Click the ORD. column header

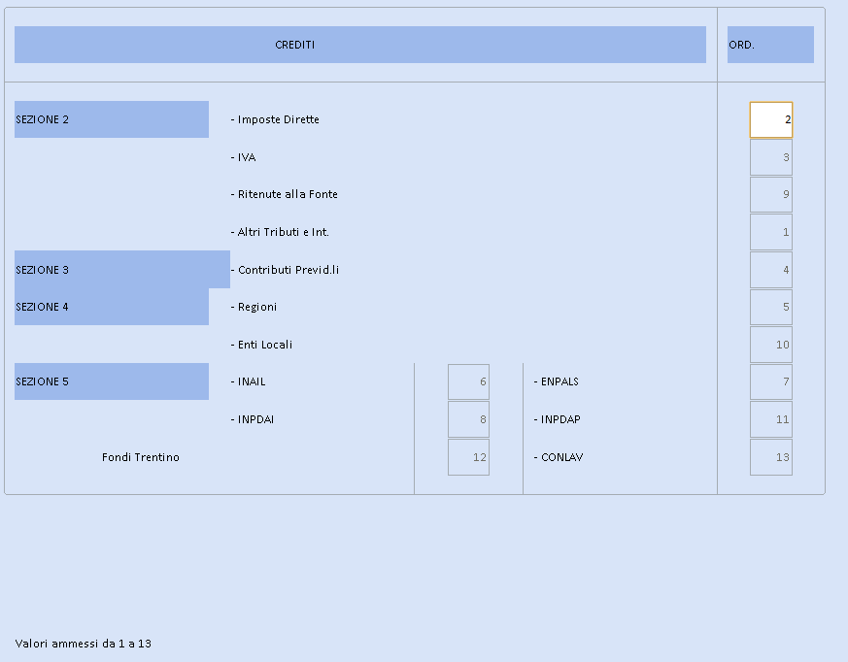point(770,45)
